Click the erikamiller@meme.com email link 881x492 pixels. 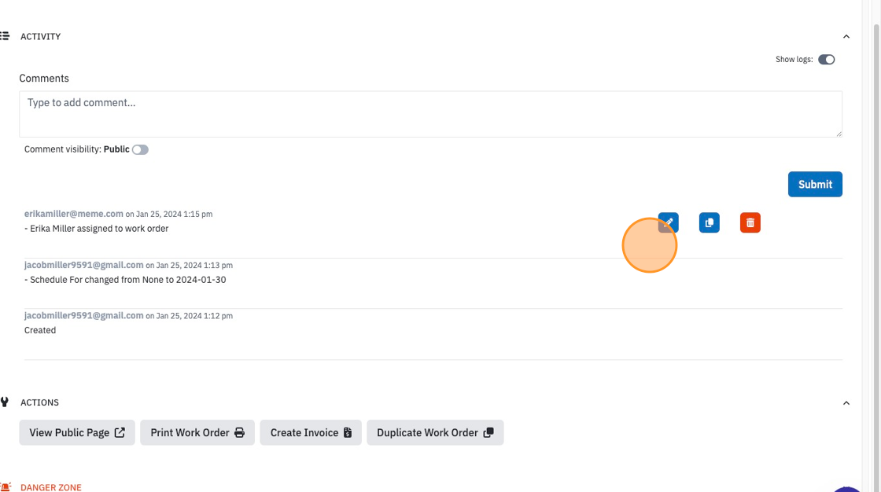[74, 214]
